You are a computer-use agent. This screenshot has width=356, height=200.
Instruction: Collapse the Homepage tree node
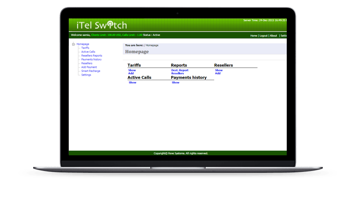click(73, 44)
